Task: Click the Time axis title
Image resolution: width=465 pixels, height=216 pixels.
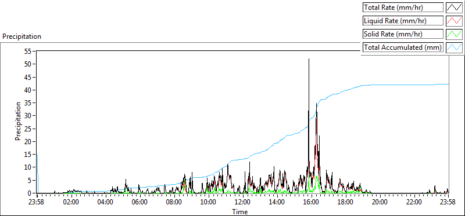Action: click(240, 211)
